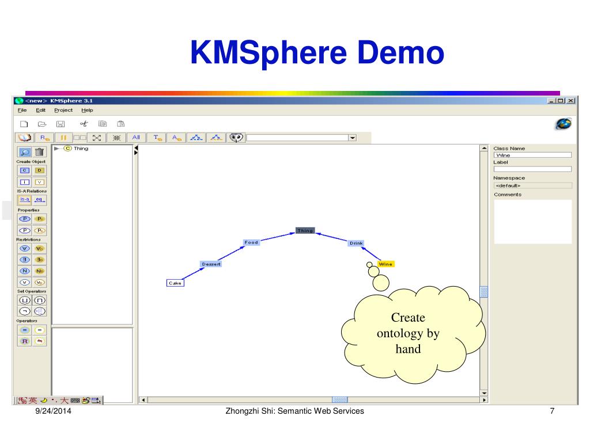This screenshot has width=590, height=442.
Task: Select the magnifier tool in the palette
Action: [x=25, y=152]
